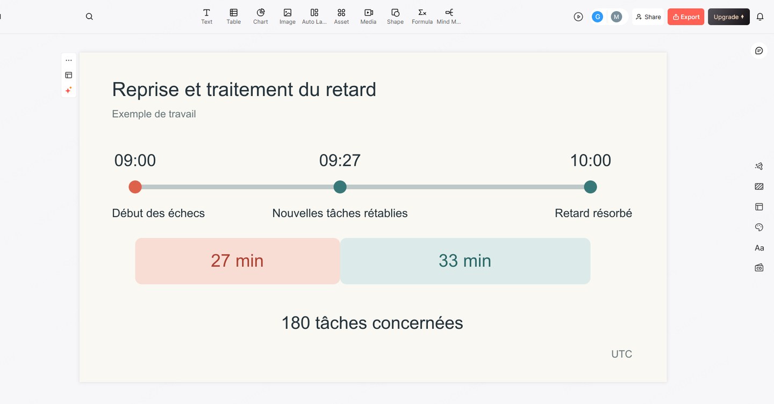Open notifications bell
The image size is (774, 404).
(760, 17)
